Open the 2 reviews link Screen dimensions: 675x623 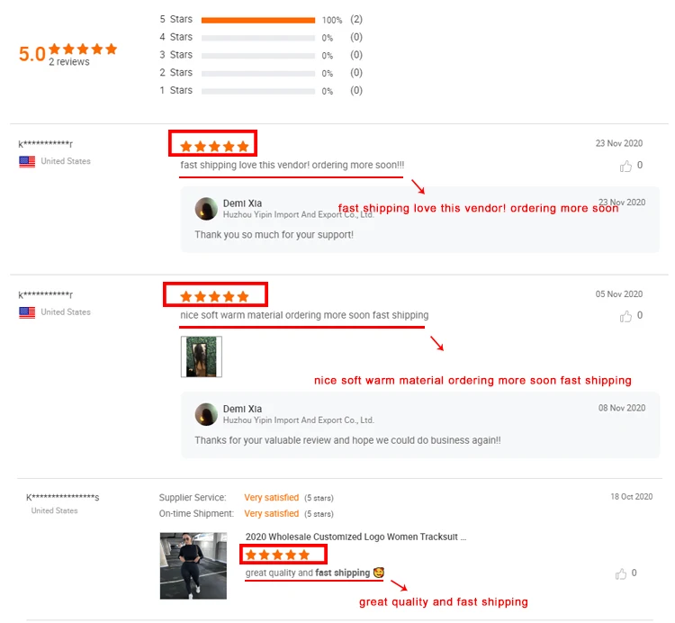[69, 62]
